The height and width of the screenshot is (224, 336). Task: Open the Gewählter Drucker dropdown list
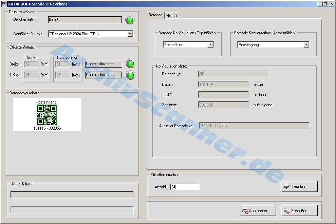[x=130, y=34]
